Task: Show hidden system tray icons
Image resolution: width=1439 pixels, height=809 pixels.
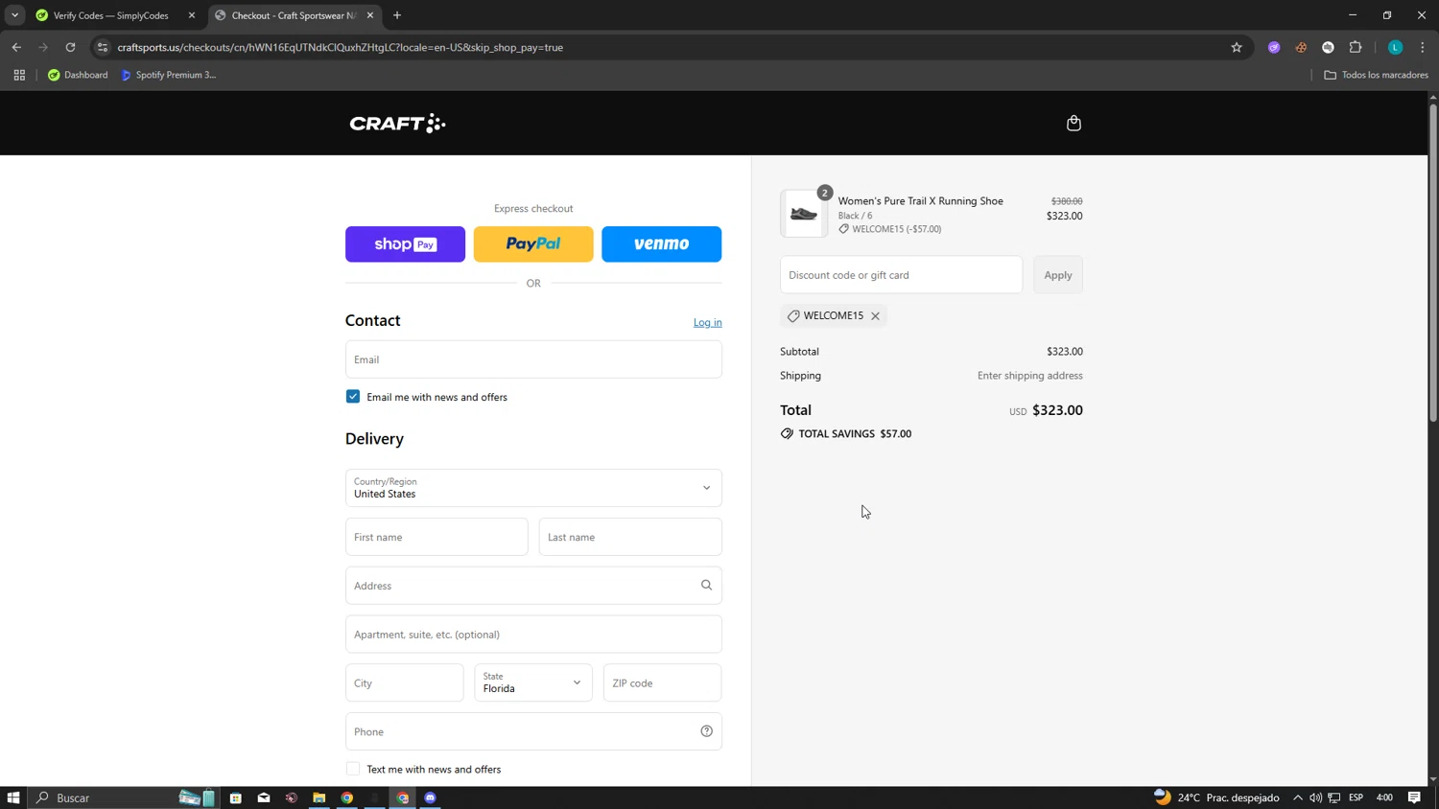Action: pos(1298,797)
